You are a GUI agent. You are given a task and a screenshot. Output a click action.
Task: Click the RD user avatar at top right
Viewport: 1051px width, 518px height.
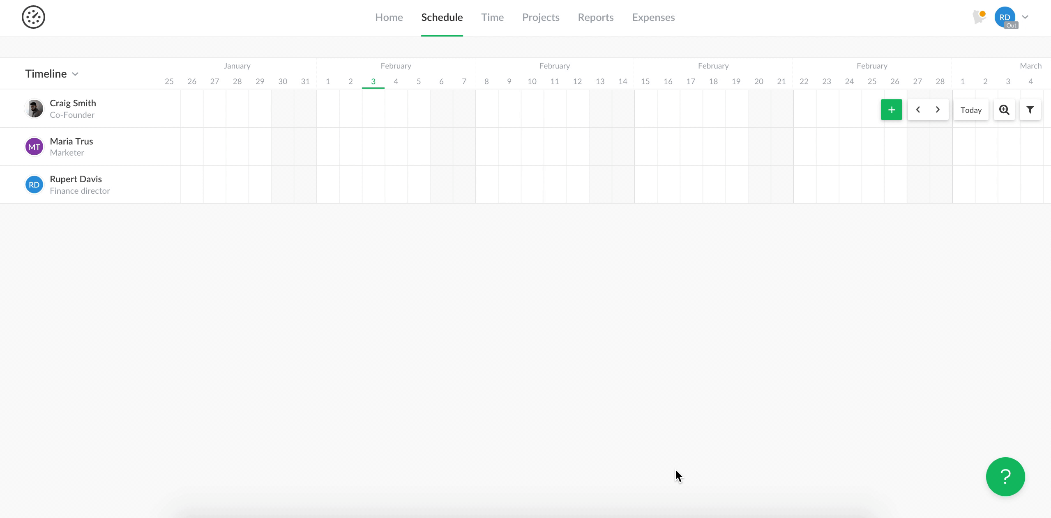point(1004,17)
